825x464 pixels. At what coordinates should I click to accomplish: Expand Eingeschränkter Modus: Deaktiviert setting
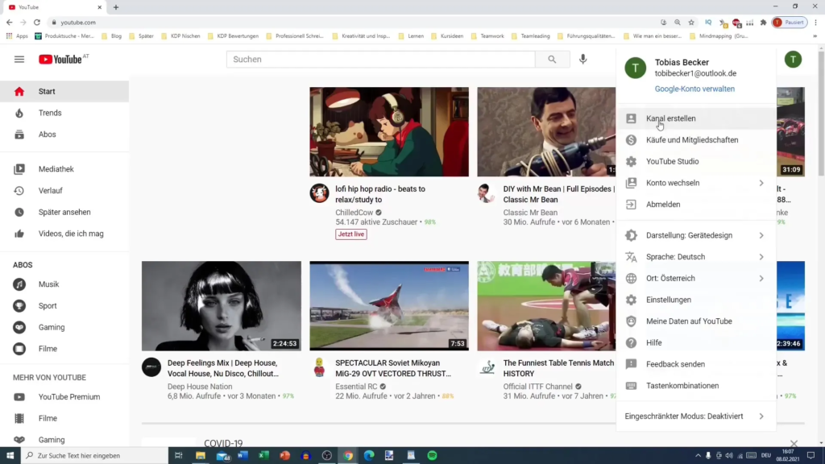coord(695,416)
